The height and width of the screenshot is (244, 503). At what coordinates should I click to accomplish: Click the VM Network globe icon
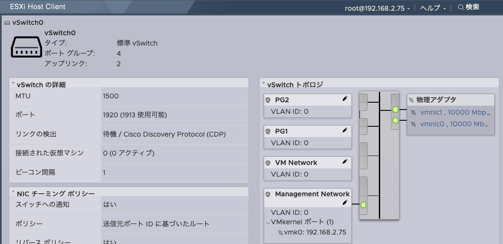268,163
